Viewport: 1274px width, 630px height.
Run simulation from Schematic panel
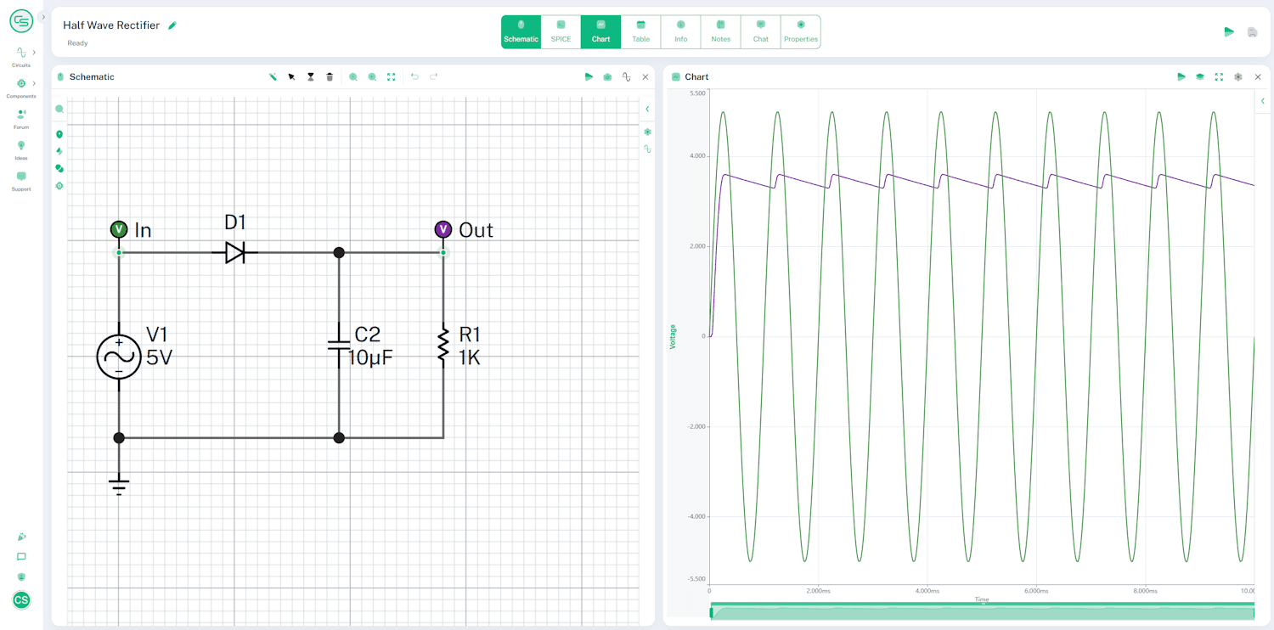click(589, 76)
